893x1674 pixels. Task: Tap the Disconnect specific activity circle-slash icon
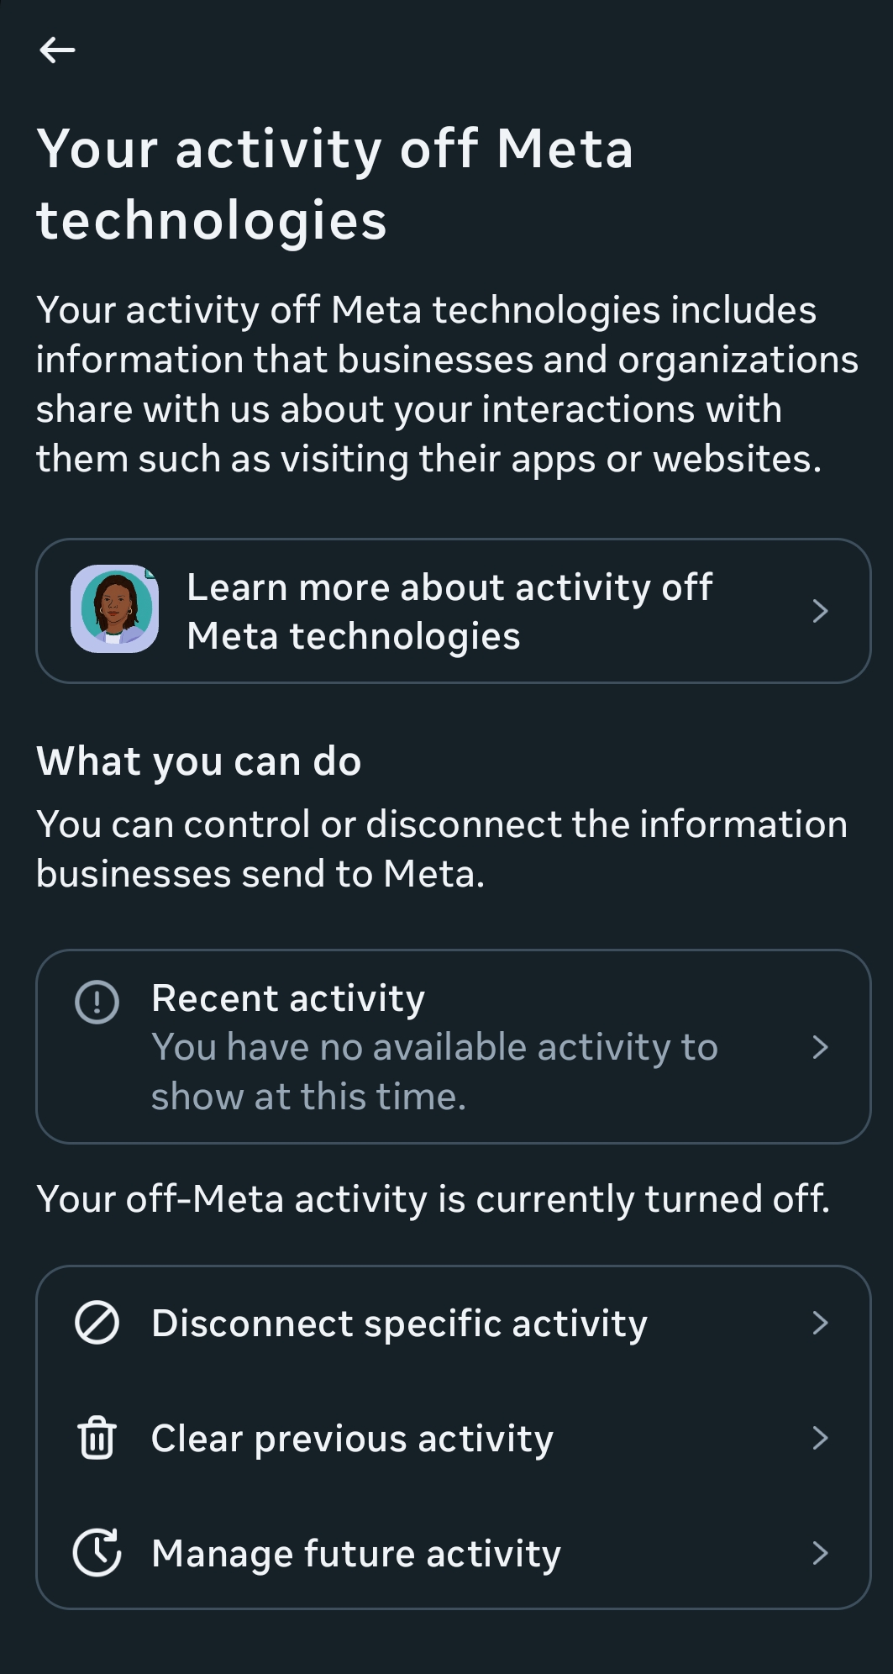[x=97, y=1323]
